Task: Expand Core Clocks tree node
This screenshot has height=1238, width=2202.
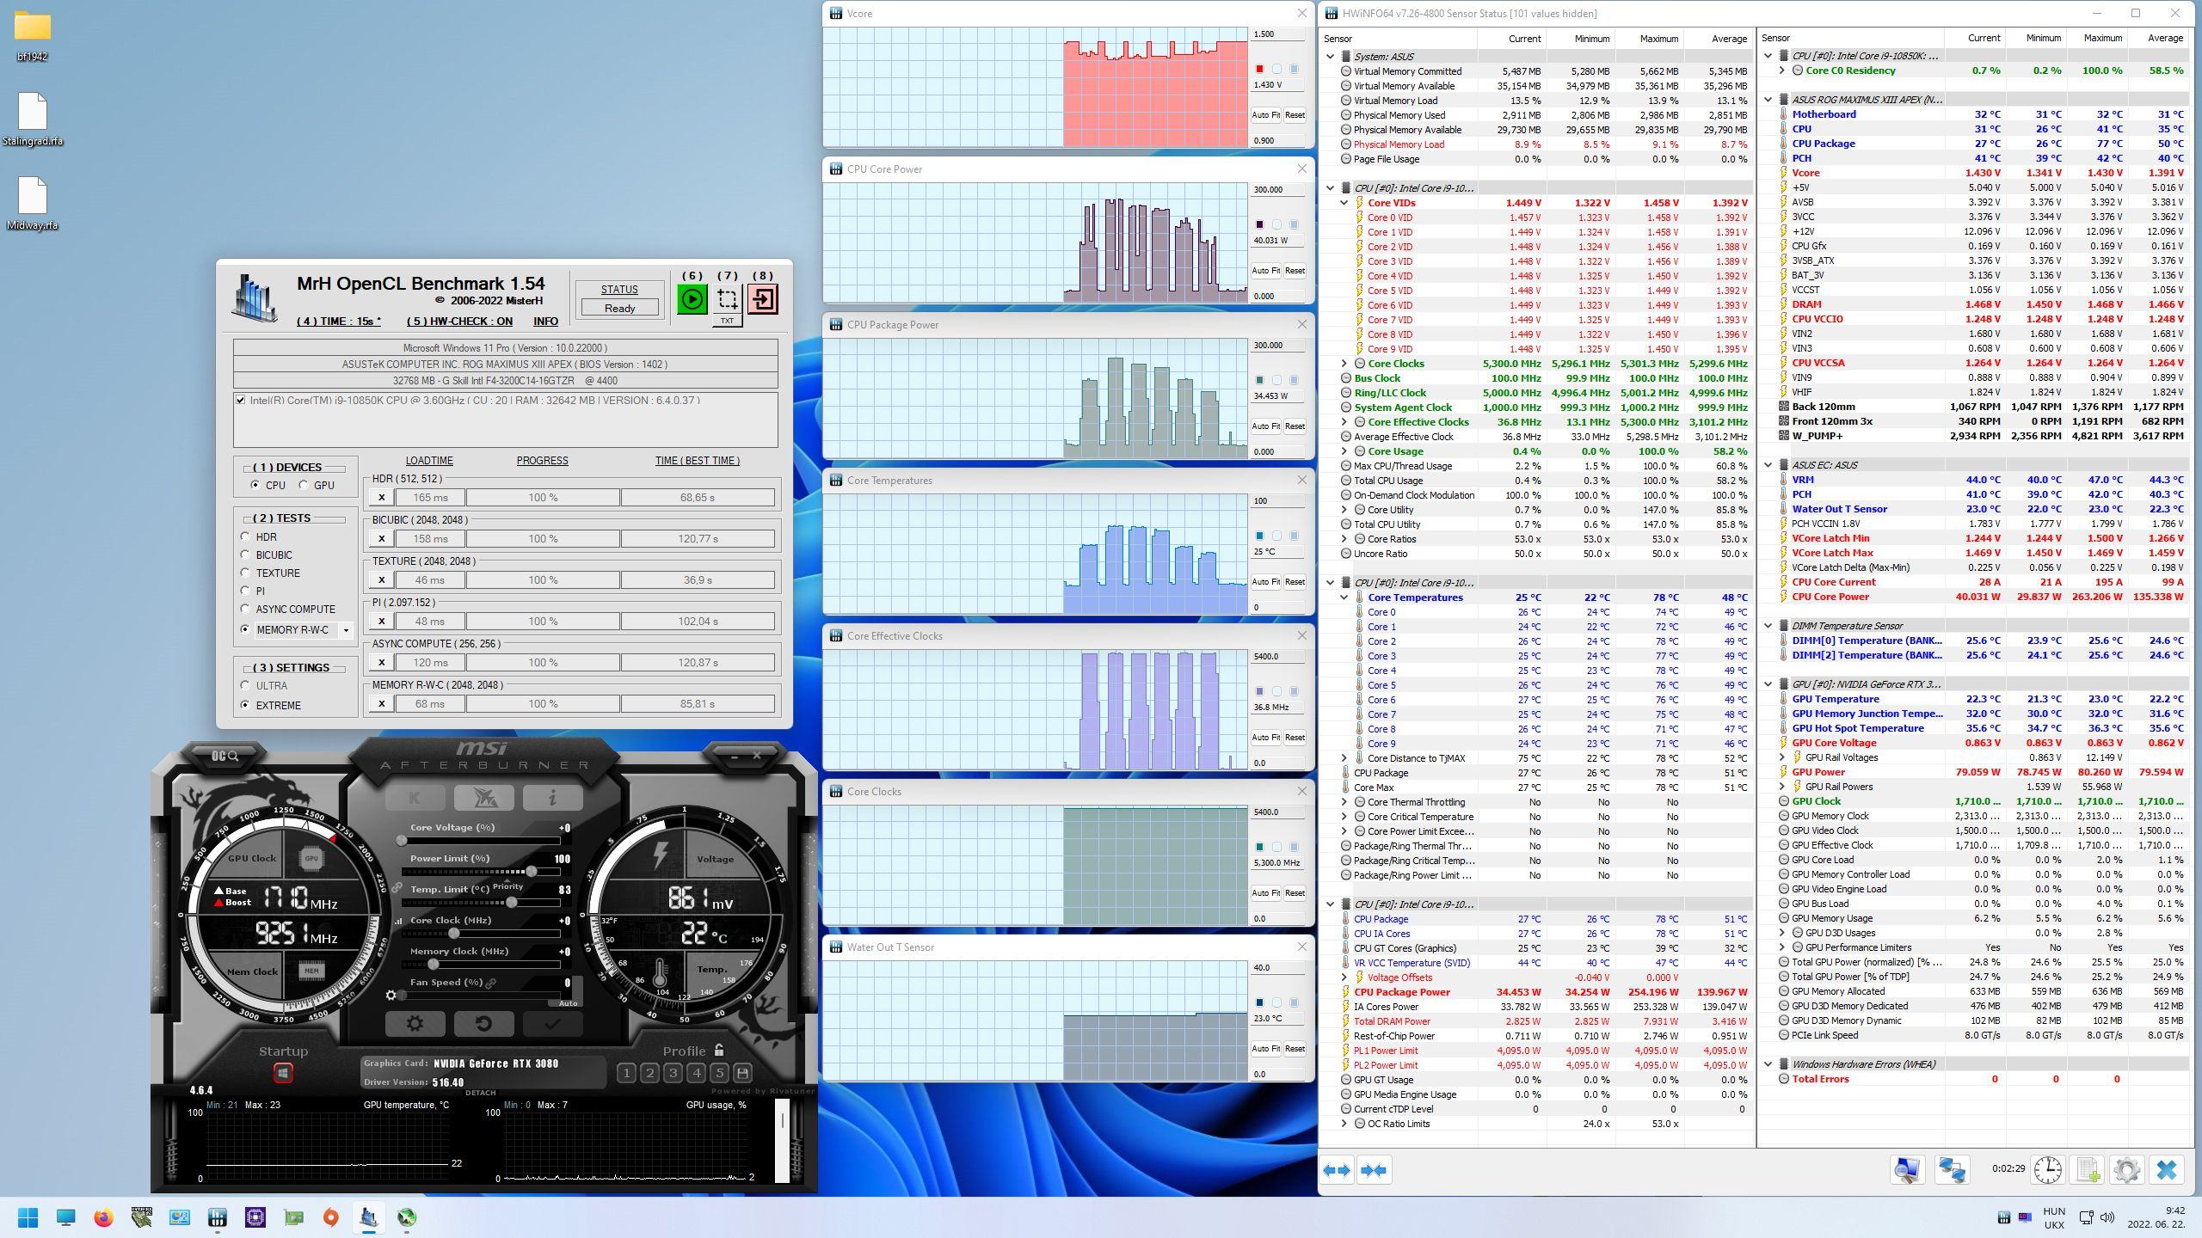Action: click(x=1344, y=364)
